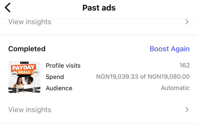The width and height of the screenshot is (198, 129).
Task: Tap the NGN19,039.33 spend amount
Action: pyautogui.click(x=117, y=77)
